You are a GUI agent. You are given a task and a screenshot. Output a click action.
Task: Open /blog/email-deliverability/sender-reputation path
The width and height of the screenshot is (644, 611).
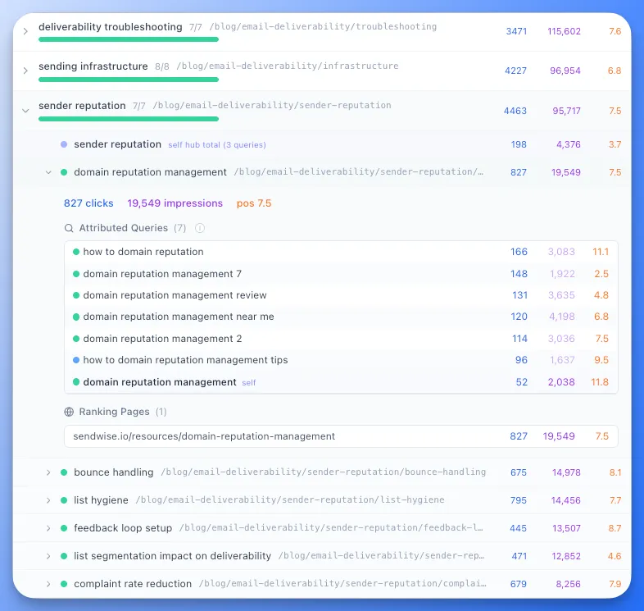click(x=272, y=106)
